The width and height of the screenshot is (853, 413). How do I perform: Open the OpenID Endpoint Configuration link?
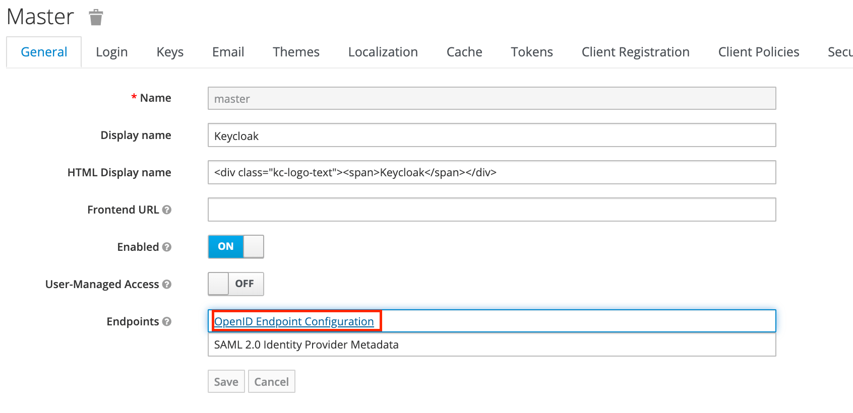tap(294, 321)
